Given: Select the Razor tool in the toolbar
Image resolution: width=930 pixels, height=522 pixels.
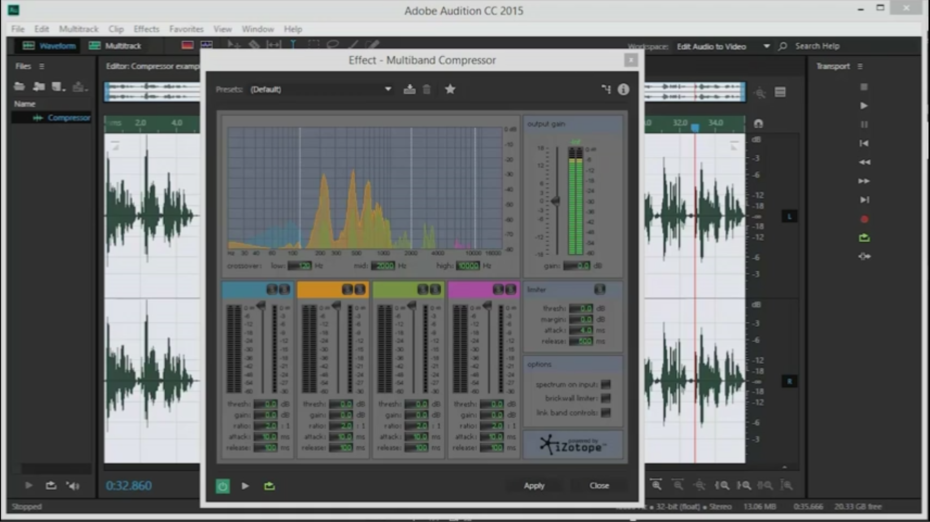Looking at the screenshot, I should pos(254,44).
